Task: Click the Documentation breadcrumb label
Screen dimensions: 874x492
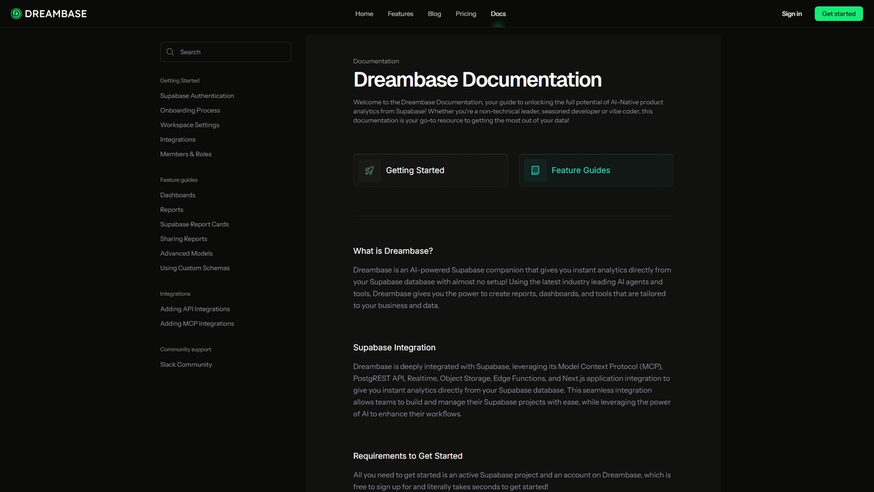Action: click(376, 61)
